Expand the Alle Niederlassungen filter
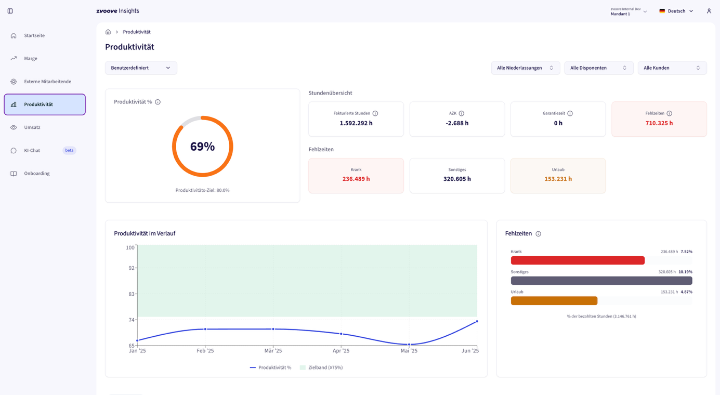Image resolution: width=720 pixels, height=395 pixels. click(x=525, y=68)
